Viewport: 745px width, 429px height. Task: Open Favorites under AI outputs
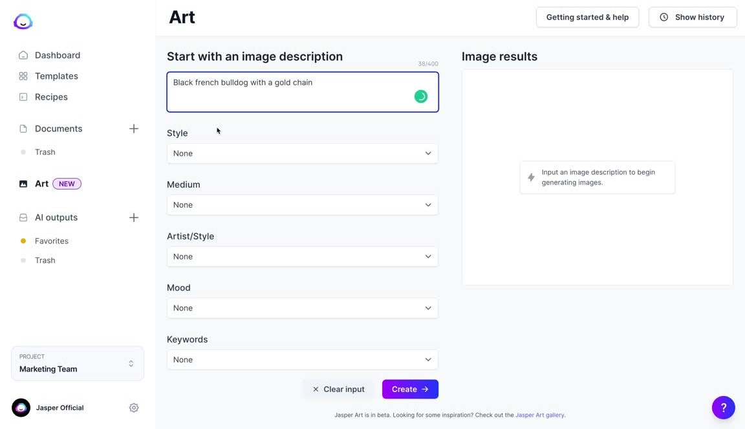(51, 241)
